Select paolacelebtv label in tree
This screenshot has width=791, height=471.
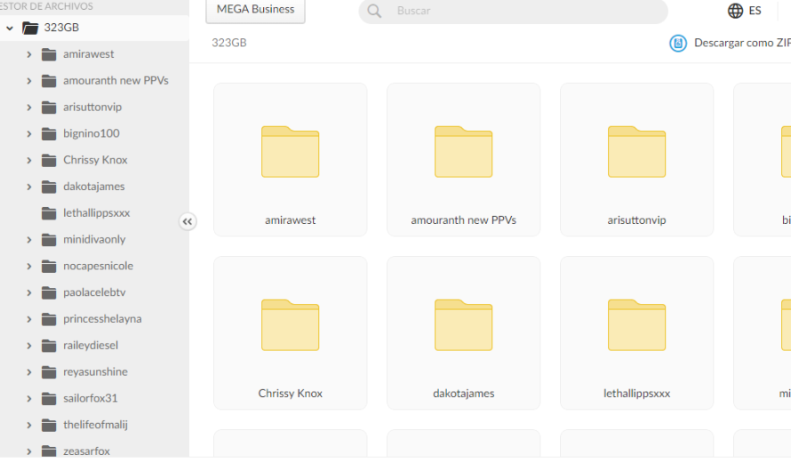[x=94, y=292]
